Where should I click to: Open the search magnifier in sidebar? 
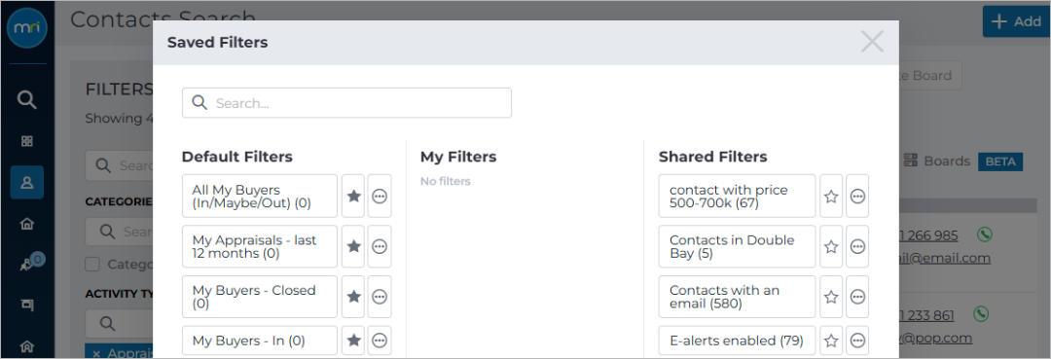coord(27,100)
